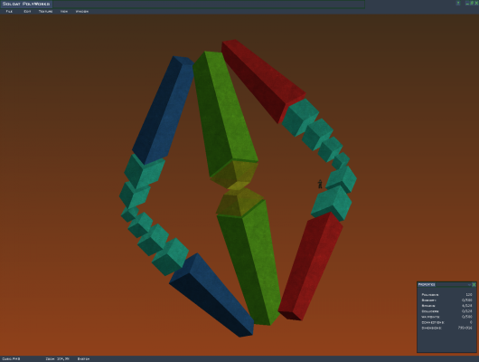This screenshot has width=479, height=362.
Task: Click the Properties panel title
Action: (427, 284)
